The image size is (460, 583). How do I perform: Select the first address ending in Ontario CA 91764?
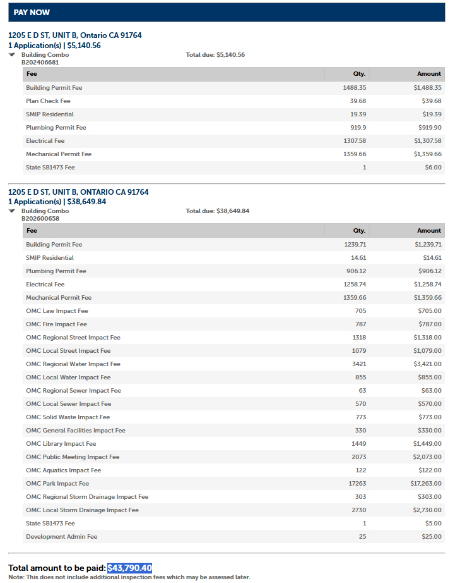point(74,35)
